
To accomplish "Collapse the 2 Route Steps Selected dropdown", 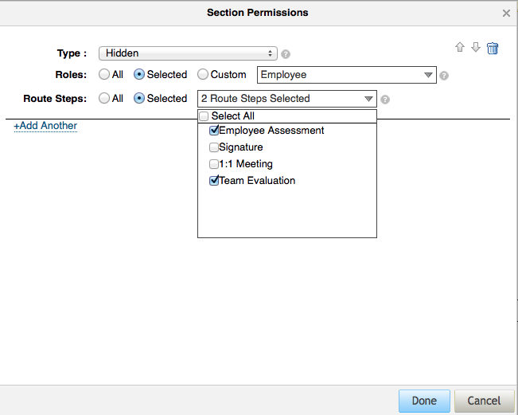I will tap(286, 99).
